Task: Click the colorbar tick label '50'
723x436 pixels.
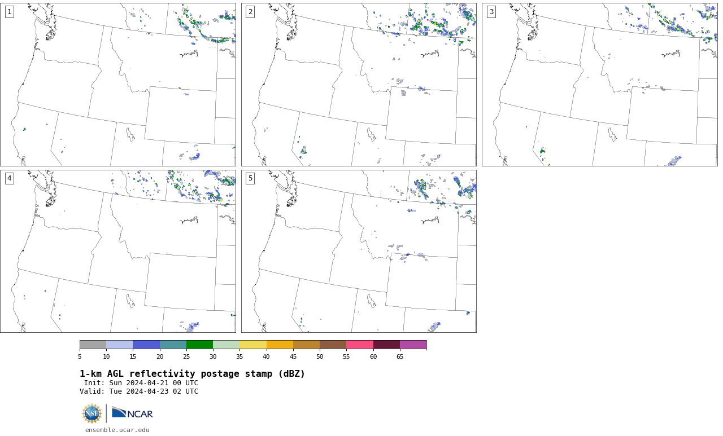Action: pyautogui.click(x=320, y=356)
